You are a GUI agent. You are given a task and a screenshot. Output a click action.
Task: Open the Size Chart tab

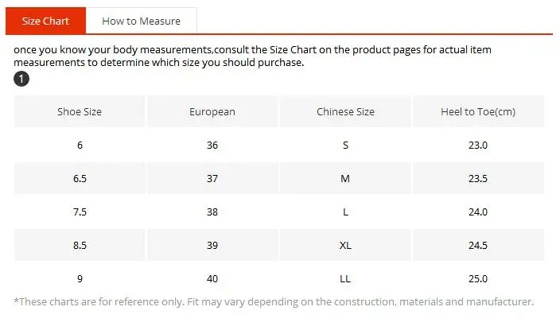tap(45, 21)
